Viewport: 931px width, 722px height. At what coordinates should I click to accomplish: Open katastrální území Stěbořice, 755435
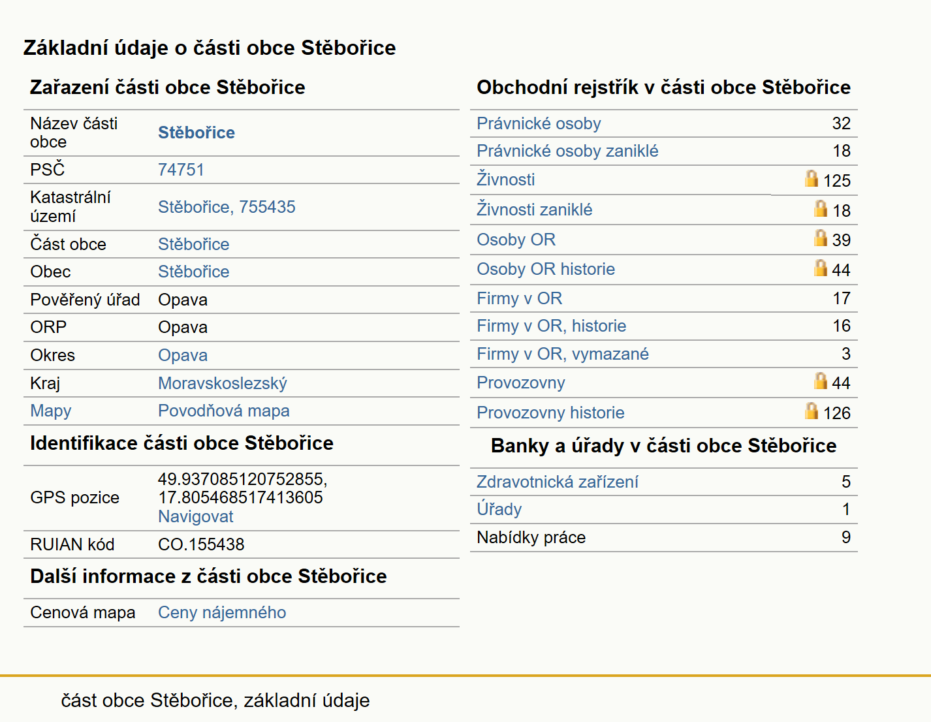(x=227, y=207)
